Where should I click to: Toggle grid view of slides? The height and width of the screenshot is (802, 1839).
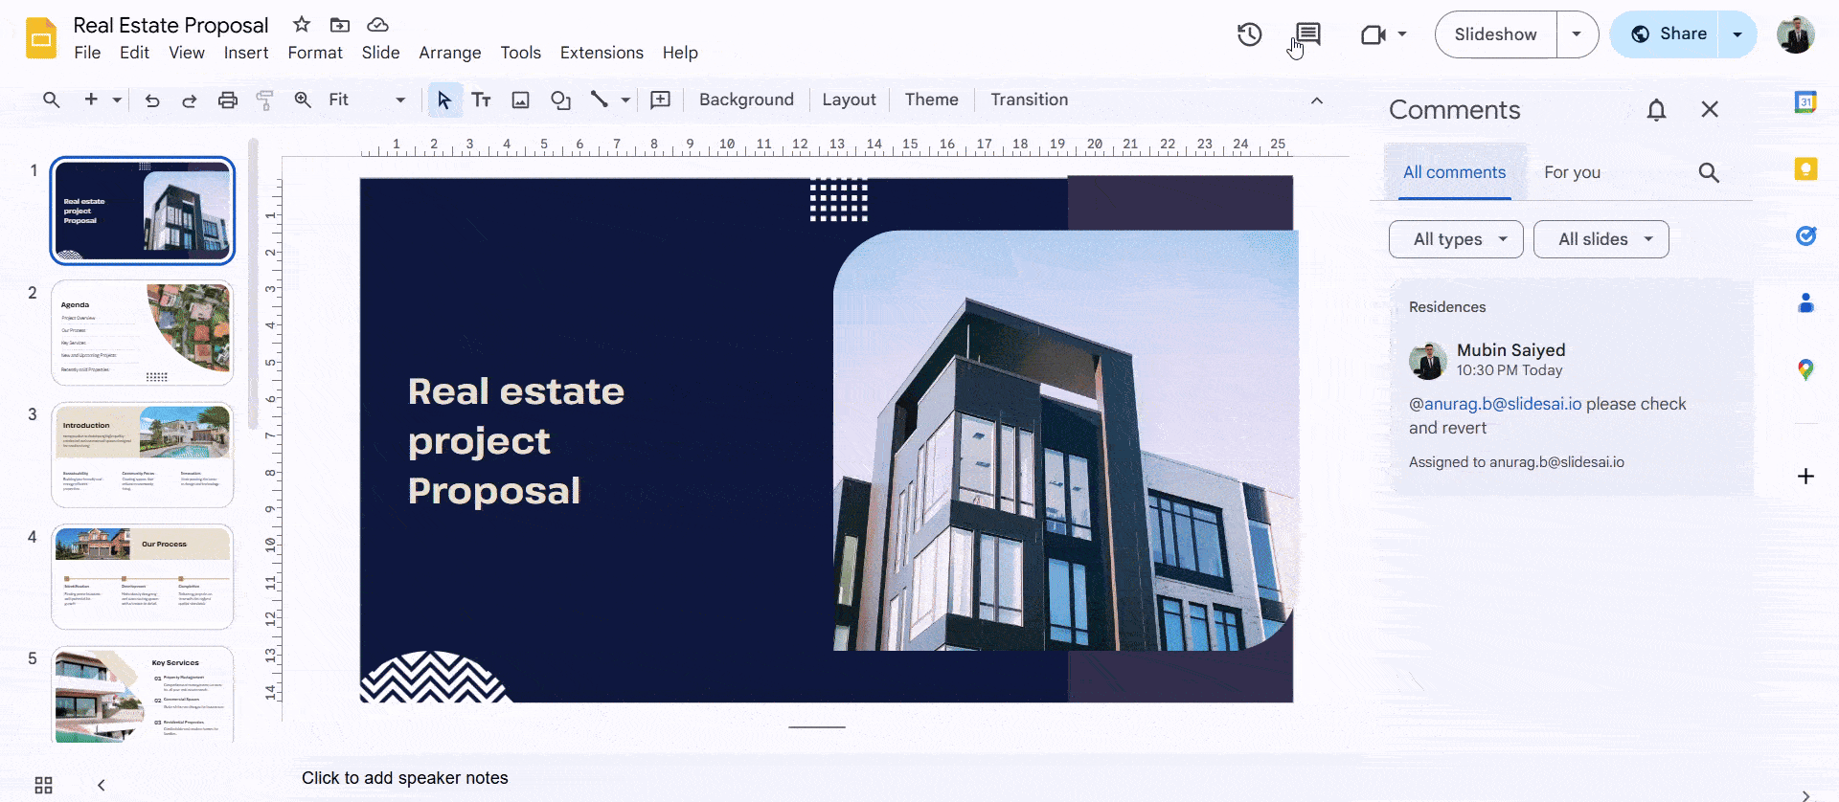[43, 785]
